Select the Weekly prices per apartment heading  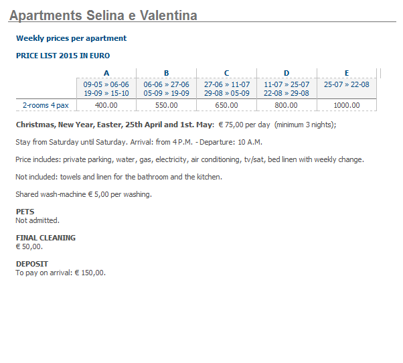pyautogui.click(x=71, y=38)
